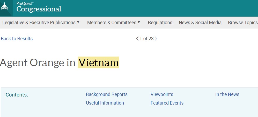
Task: Go to the Featured Events section
Action: [167, 103]
